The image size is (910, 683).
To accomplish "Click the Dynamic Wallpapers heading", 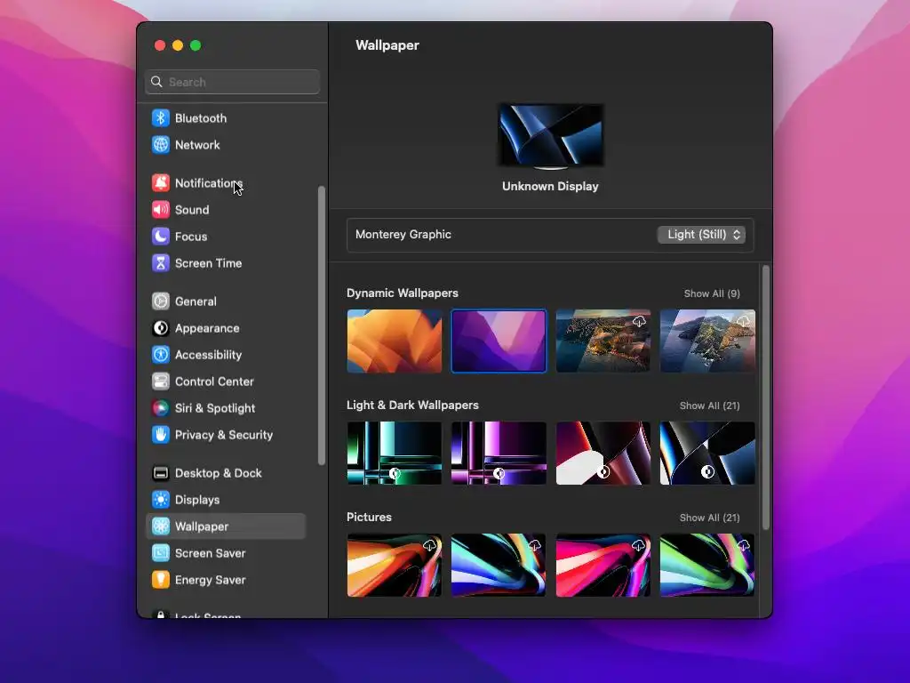I will click(x=403, y=293).
